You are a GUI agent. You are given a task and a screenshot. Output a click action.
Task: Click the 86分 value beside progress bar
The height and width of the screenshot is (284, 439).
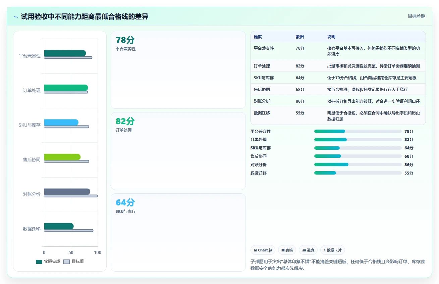coord(409,164)
